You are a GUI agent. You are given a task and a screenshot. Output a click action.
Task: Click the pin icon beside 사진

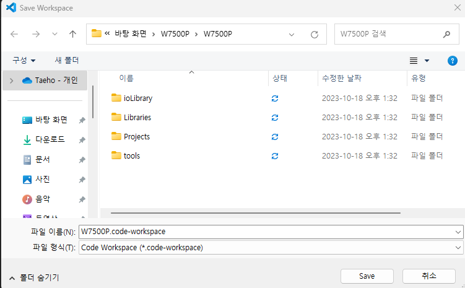[x=82, y=180]
